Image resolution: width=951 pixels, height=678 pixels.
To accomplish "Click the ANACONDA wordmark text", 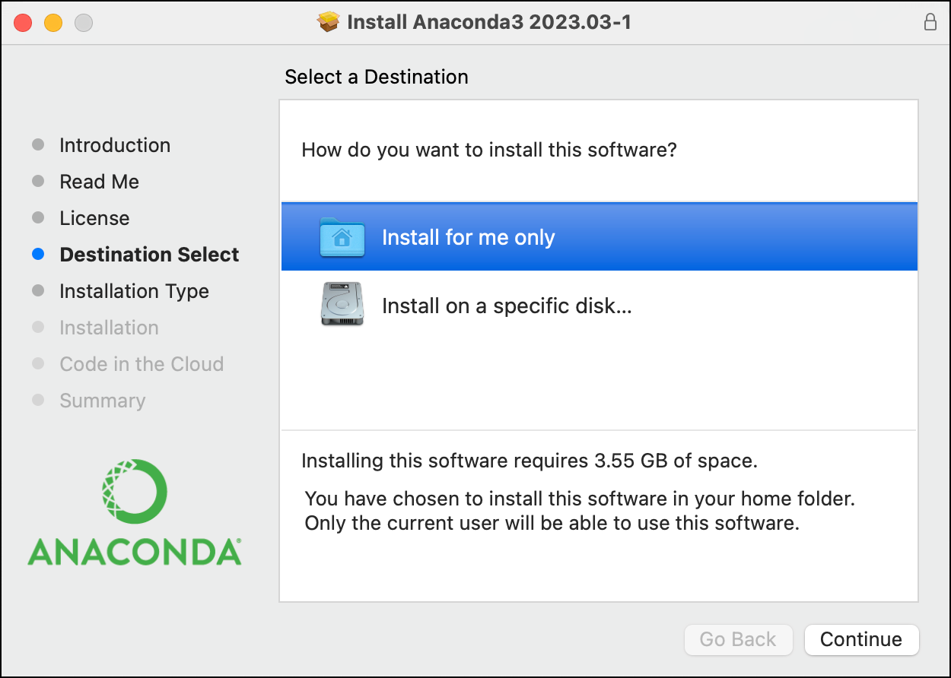I will [x=135, y=552].
